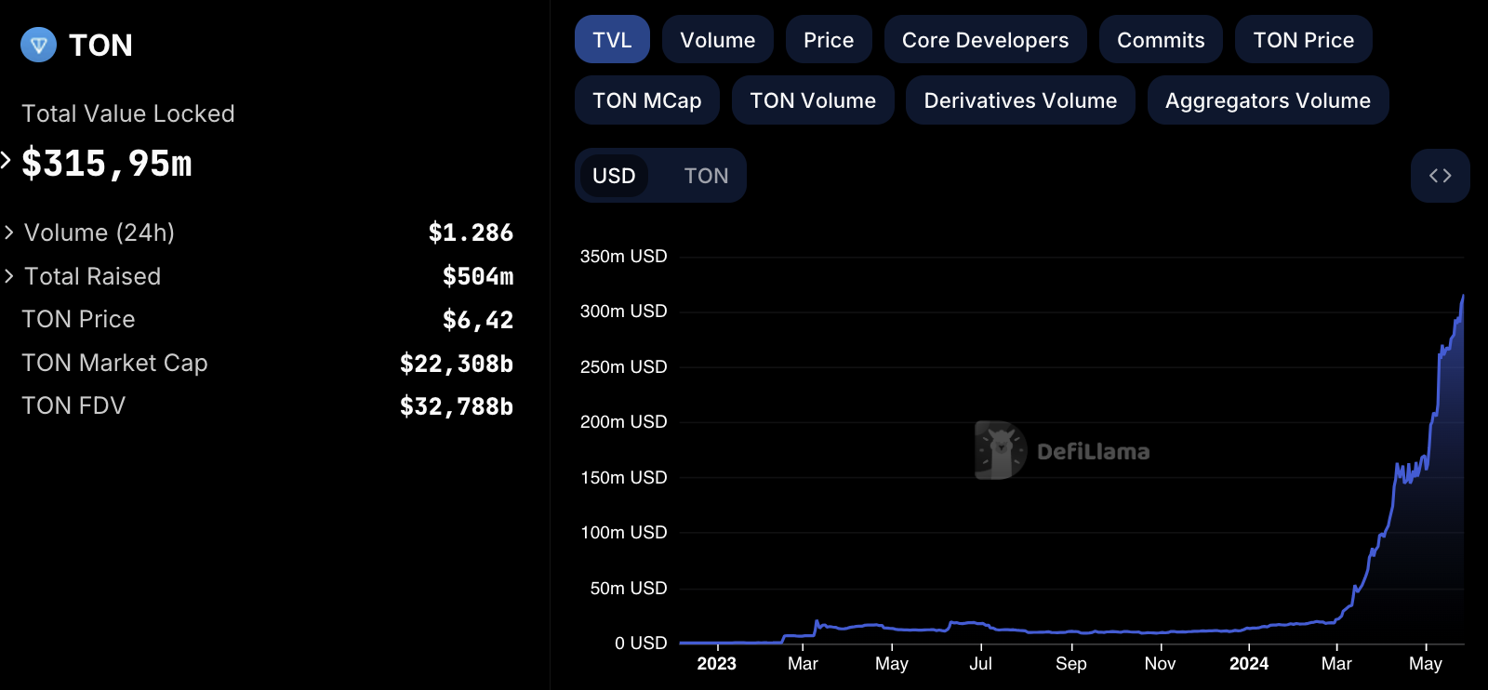This screenshot has height=690, width=1488.
Task: Click the TON FDV label
Action: (x=73, y=405)
